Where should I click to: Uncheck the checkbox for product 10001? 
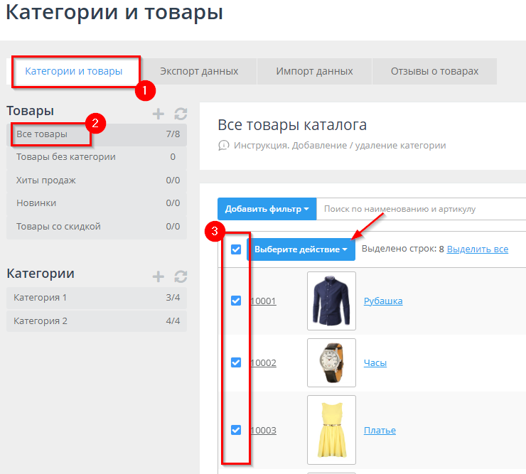[x=236, y=301]
